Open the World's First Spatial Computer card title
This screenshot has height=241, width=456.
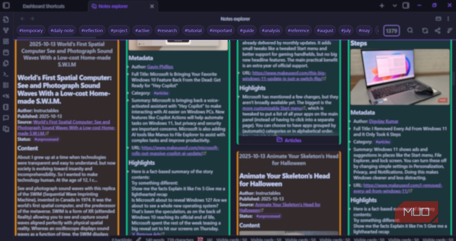[67, 54]
